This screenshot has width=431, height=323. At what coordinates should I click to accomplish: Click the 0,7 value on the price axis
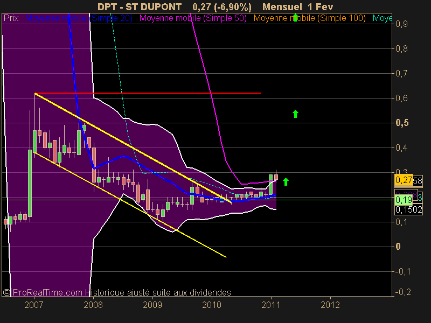[x=401, y=73]
